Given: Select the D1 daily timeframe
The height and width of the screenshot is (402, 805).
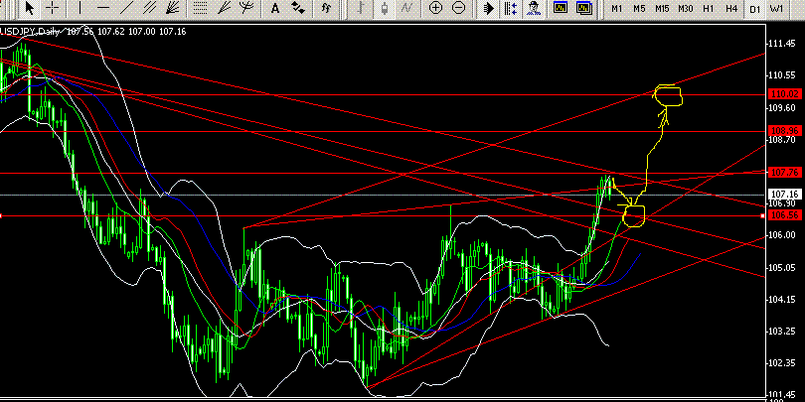Looking at the screenshot, I should (754, 9).
